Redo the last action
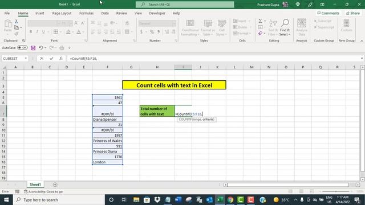Screen dimensions: 365x205 pos(51,48)
